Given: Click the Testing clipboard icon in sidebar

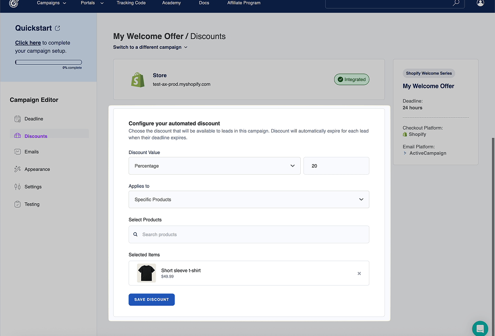Looking at the screenshot, I should point(18,204).
